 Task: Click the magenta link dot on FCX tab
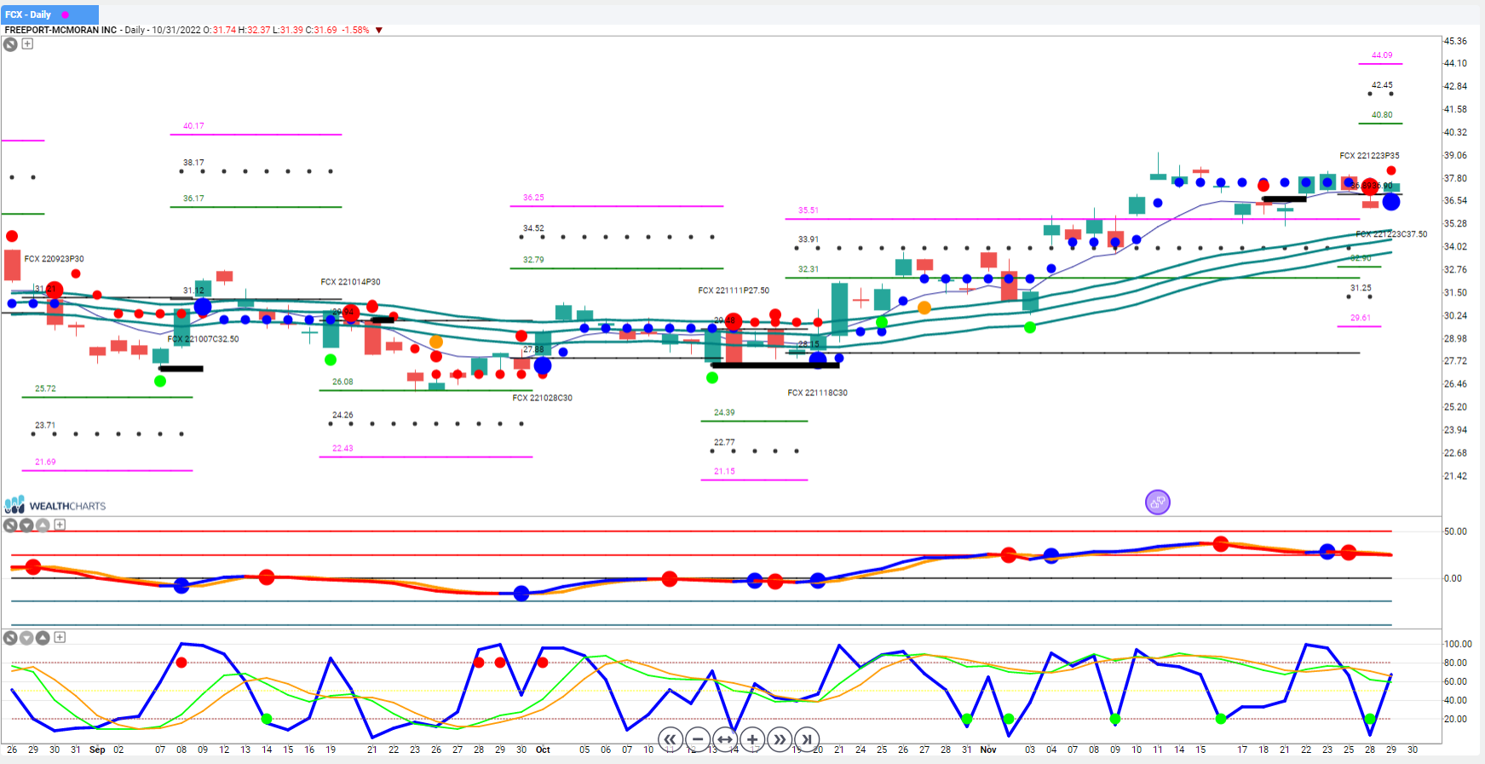tap(66, 14)
